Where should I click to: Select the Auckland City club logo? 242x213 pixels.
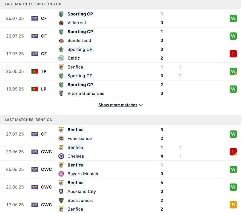(61, 192)
